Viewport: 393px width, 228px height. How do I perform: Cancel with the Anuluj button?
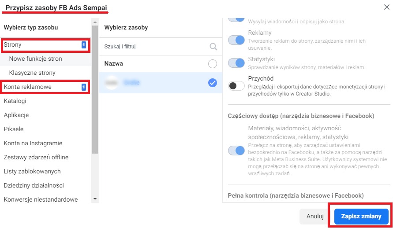pyautogui.click(x=315, y=216)
